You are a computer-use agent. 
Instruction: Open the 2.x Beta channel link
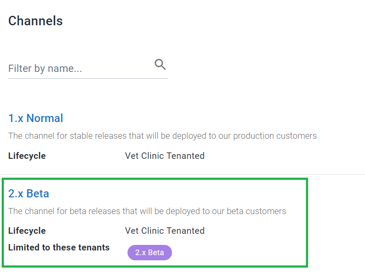pos(29,194)
